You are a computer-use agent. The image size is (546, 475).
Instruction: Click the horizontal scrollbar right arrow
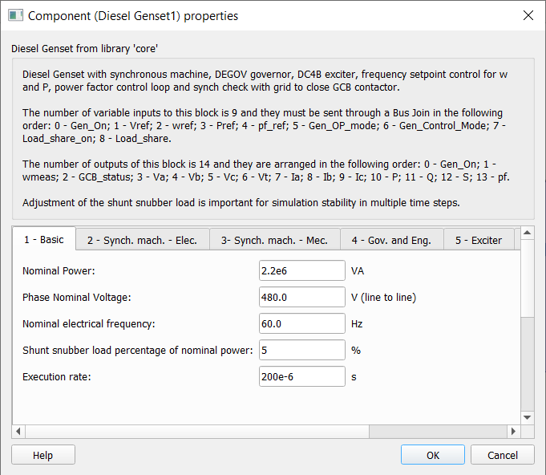coord(514,432)
